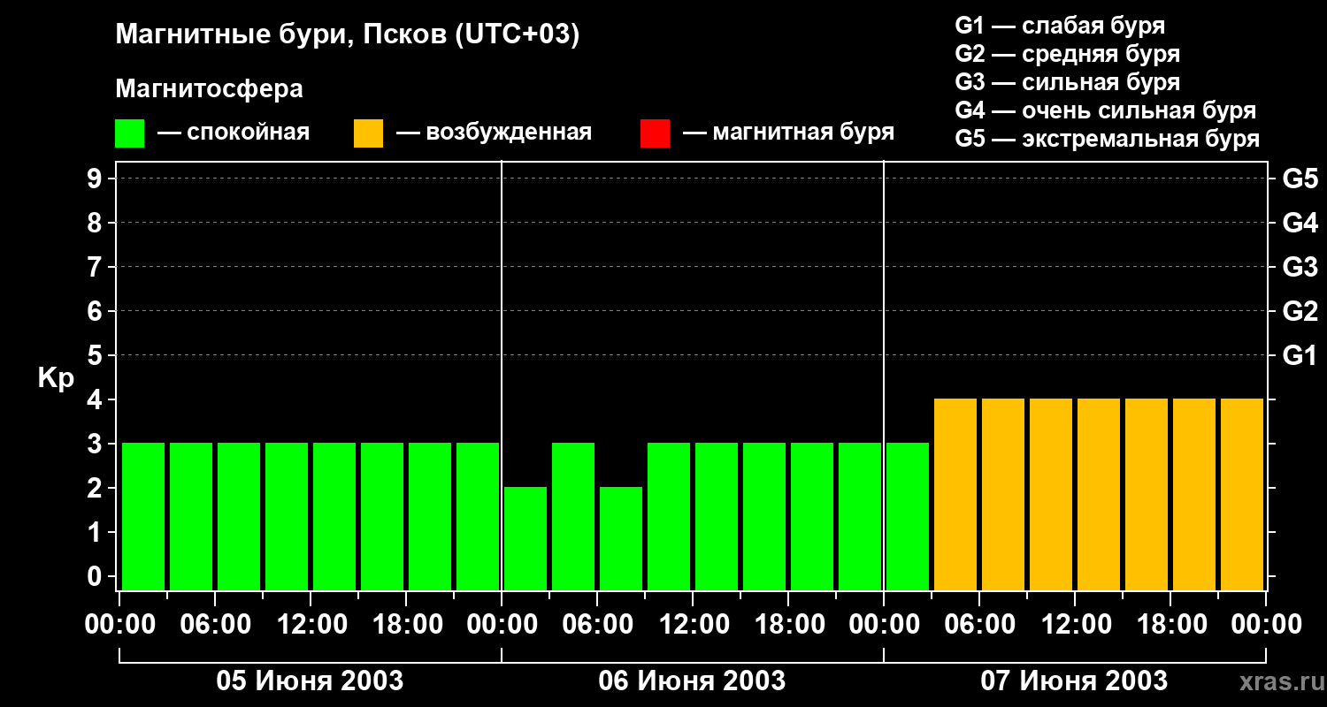Screen dimensions: 1327x707
Task: Click the '— возбужденная' legend label
Action: (x=494, y=133)
